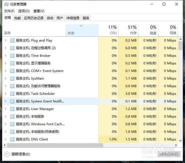Click 简略信息(D) to collapse details

pyautogui.click(x=17, y=154)
